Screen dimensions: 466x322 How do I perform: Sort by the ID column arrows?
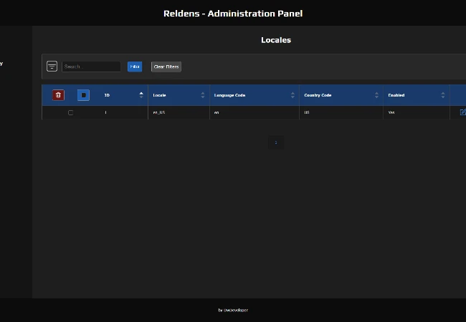click(141, 95)
